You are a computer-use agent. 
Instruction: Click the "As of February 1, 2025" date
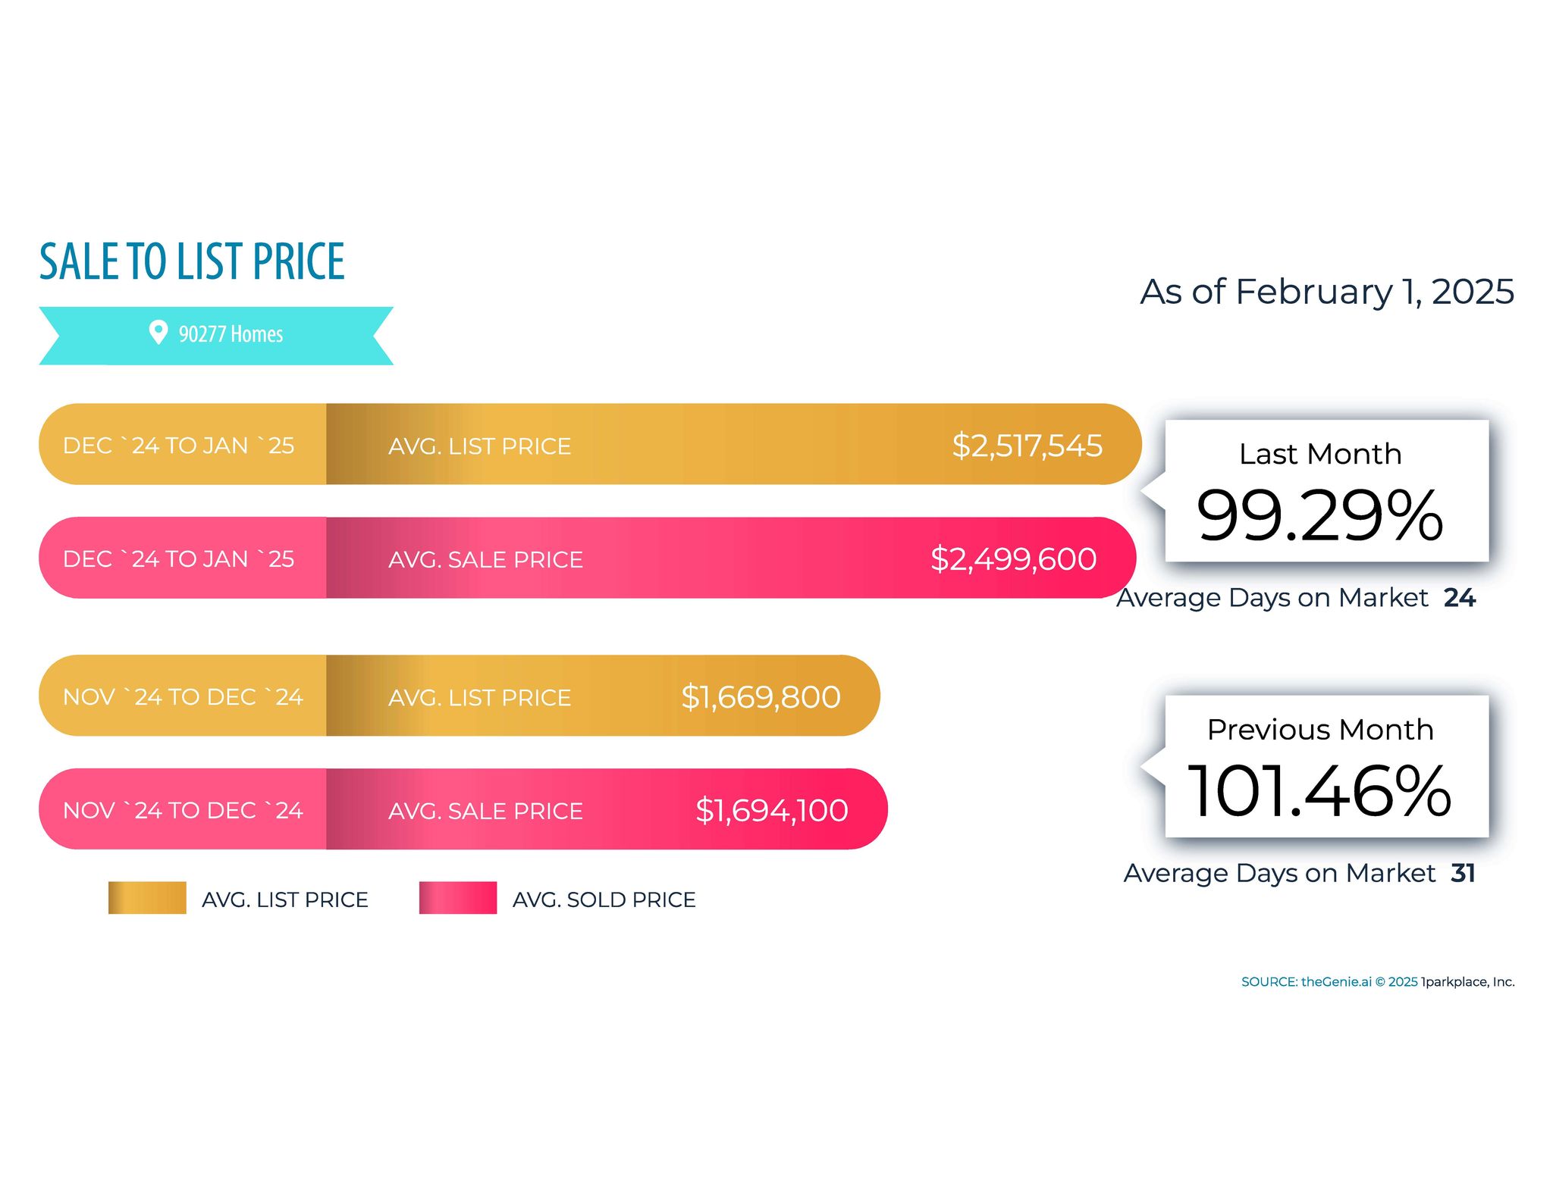coord(1326,292)
